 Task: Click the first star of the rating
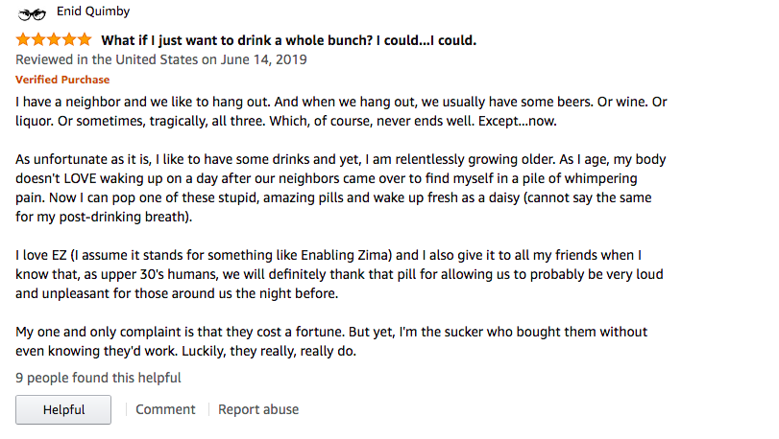(x=23, y=40)
